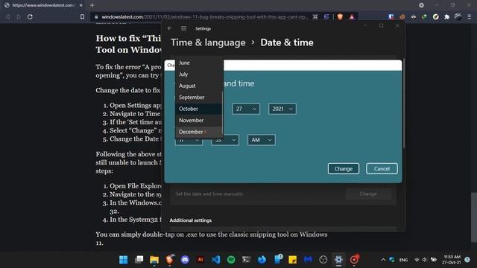Open OBS Studio from the taskbar
Viewport: 477px width, 268px height.
323,260
